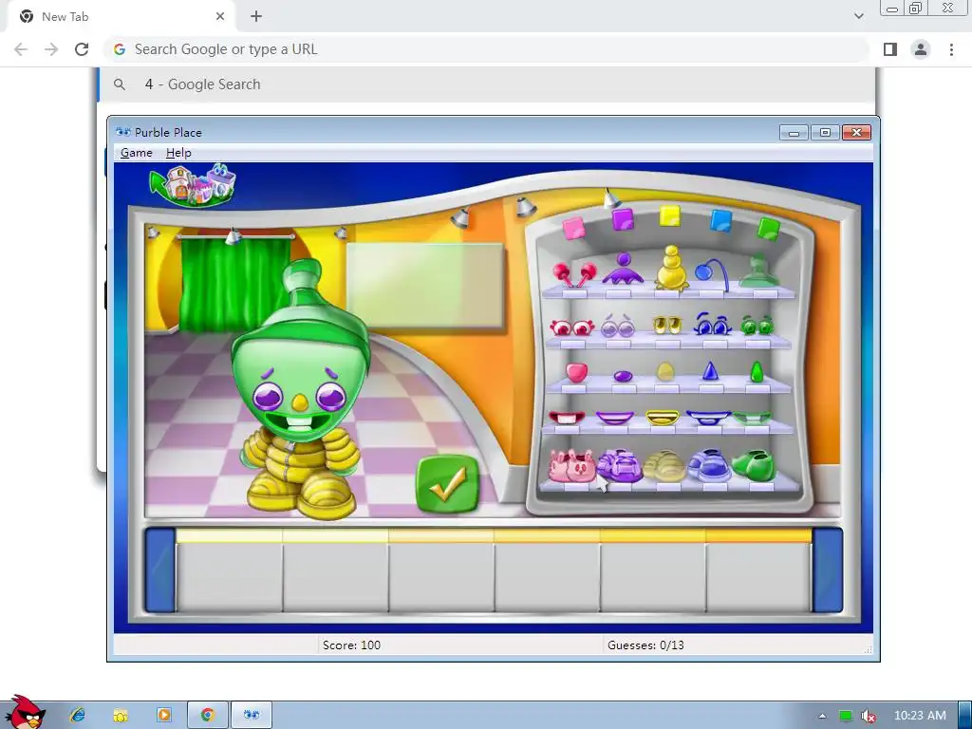Choose the purple eyes on the shelf
This screenshot has width=972, height=729.
(618, 326)
